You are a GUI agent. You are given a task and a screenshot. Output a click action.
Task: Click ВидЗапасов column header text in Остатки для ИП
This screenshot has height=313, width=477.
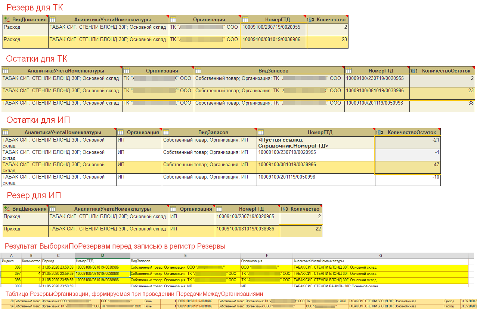[213, 132]
